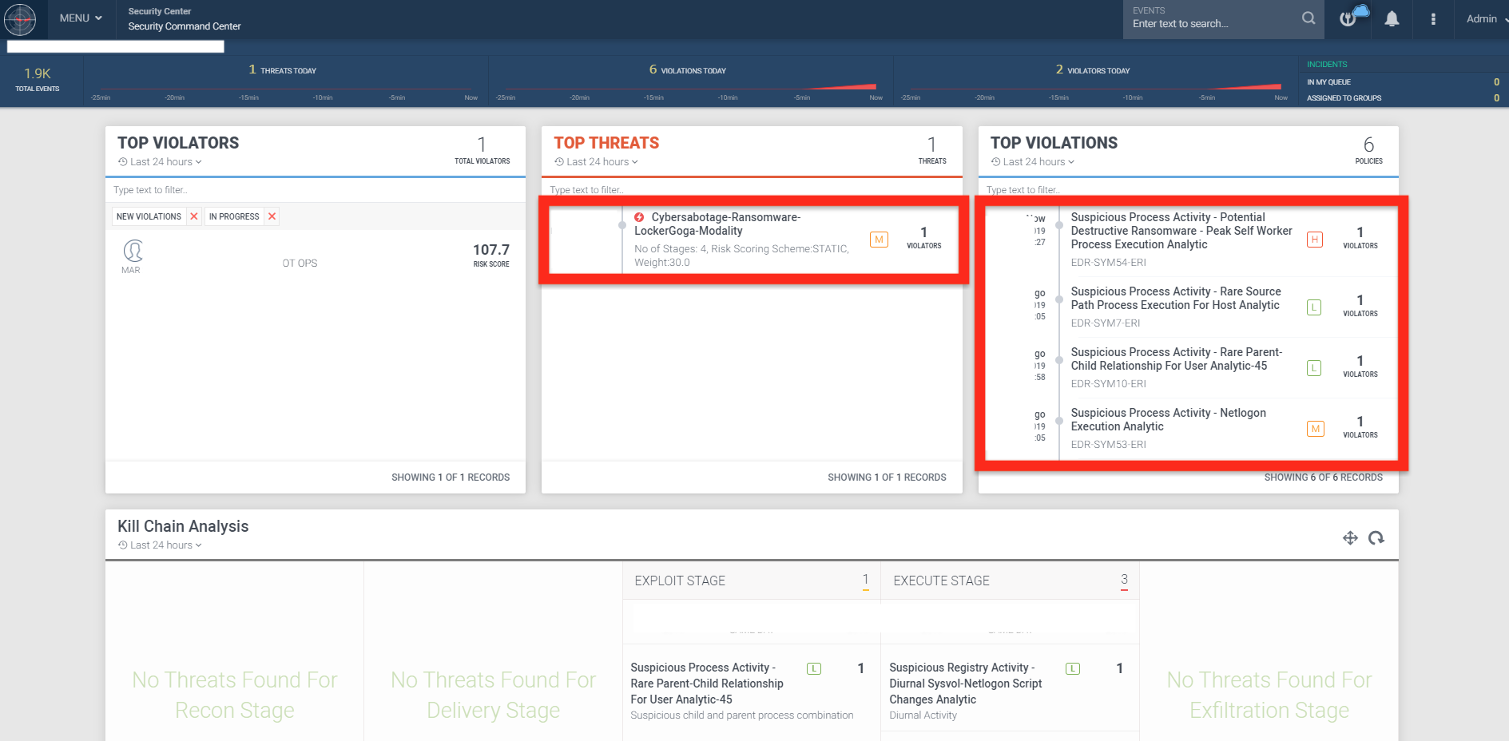This screenshot has height=741, width=1509.
Task: Open the Netlogon Execution Analytic violation
Action: pyautogui.click(x=1167, y=420)
